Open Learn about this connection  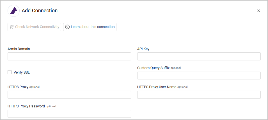point(90,27)
